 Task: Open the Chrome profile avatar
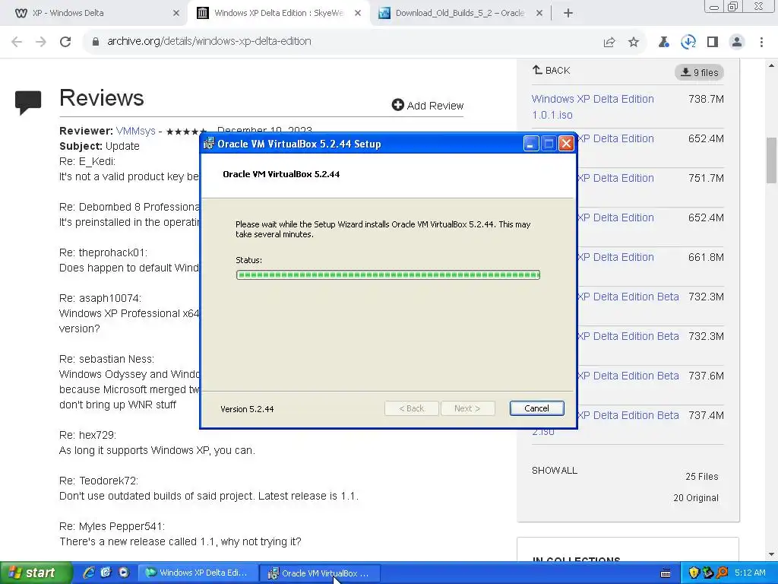(x=737, y=43)
